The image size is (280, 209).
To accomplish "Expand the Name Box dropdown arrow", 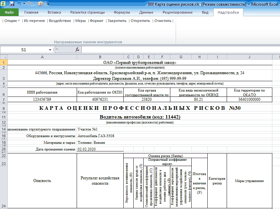I will click(x=50, y=50).
